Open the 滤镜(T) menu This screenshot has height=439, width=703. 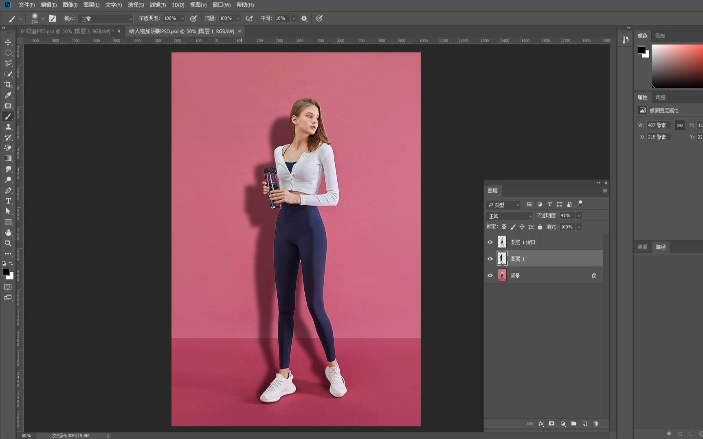(158, 5)
